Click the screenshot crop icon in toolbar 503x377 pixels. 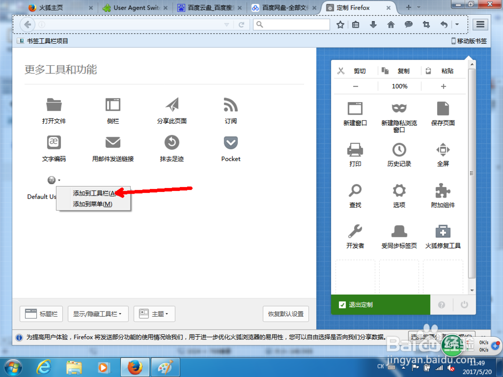pyautogui.click(x=426, y=24)
